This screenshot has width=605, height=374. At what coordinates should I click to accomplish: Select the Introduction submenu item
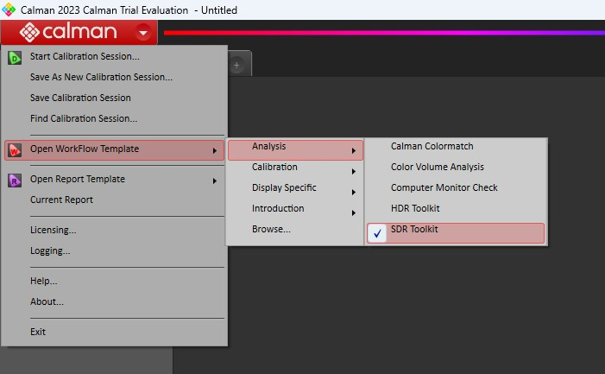(x=278, y=208)
